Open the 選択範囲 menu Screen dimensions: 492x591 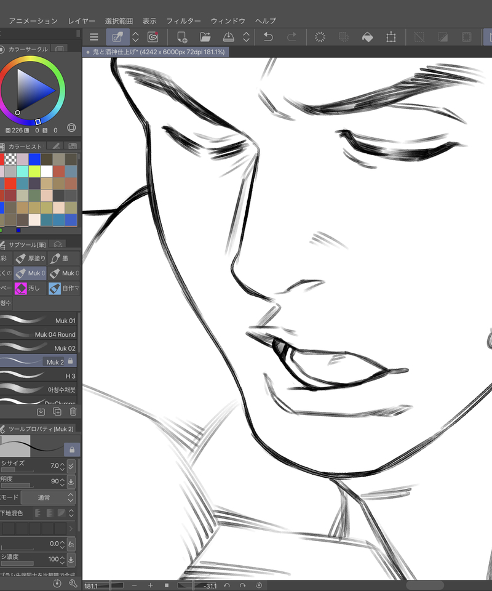coord(119,21)
